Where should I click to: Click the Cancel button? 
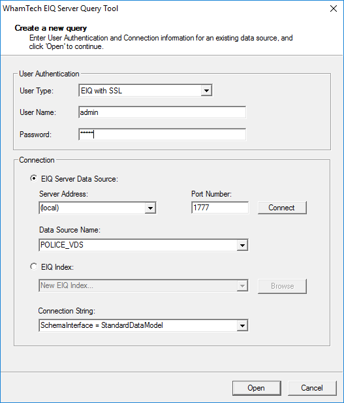(x=312, y=388)
